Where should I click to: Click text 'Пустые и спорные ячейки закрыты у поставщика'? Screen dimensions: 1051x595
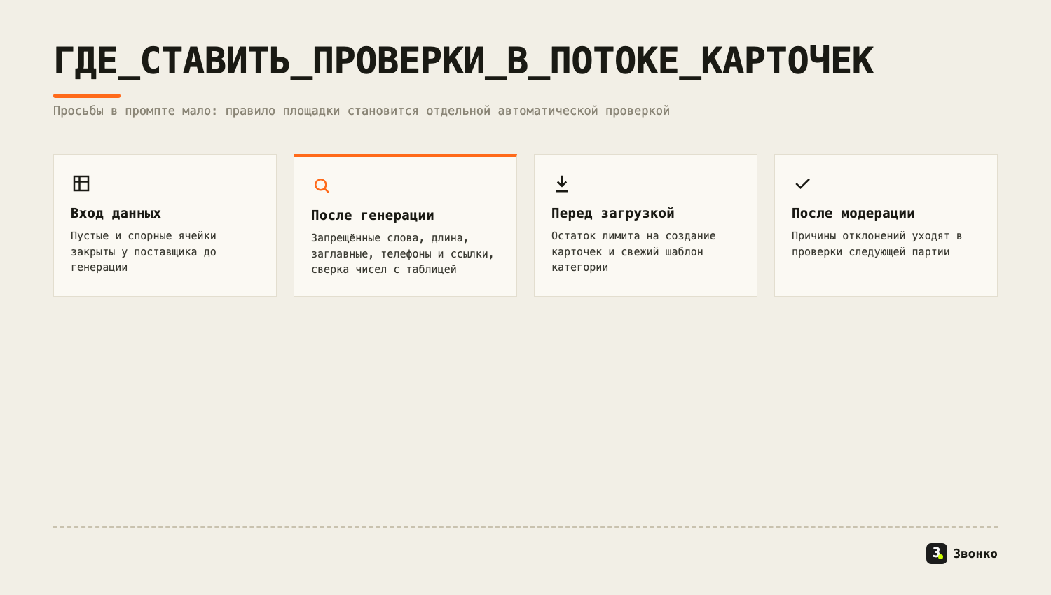(144, 251)
